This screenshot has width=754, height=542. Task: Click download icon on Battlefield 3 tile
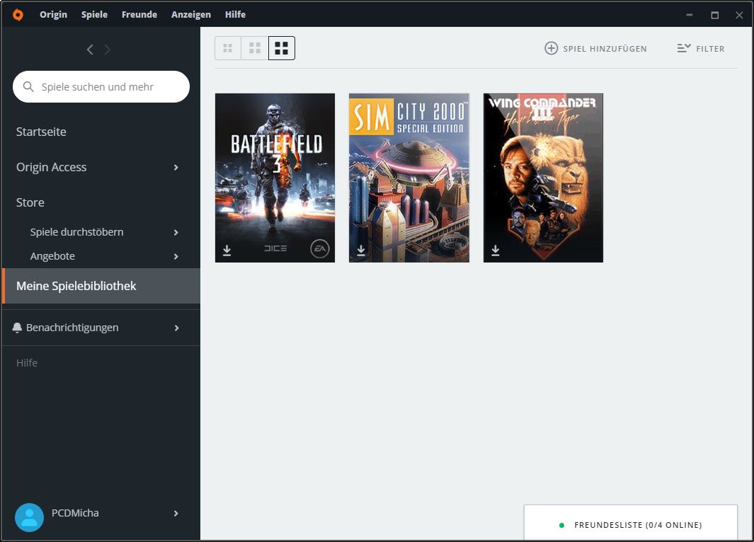click(x=227, y=250)
